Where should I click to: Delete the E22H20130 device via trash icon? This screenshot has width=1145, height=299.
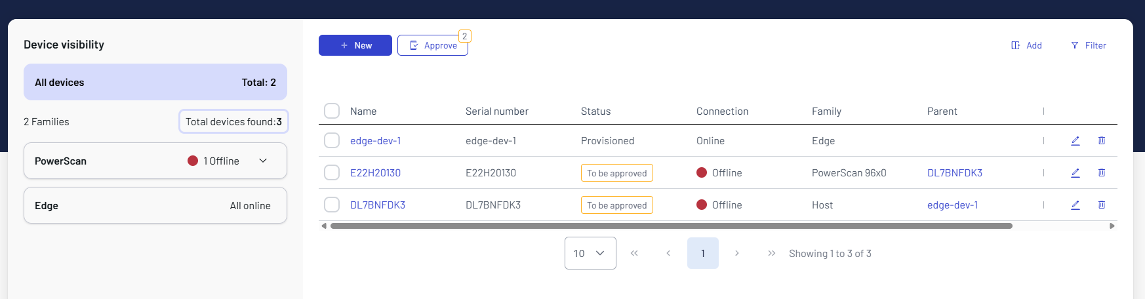pyautogui.click(x=1102, y=173)
